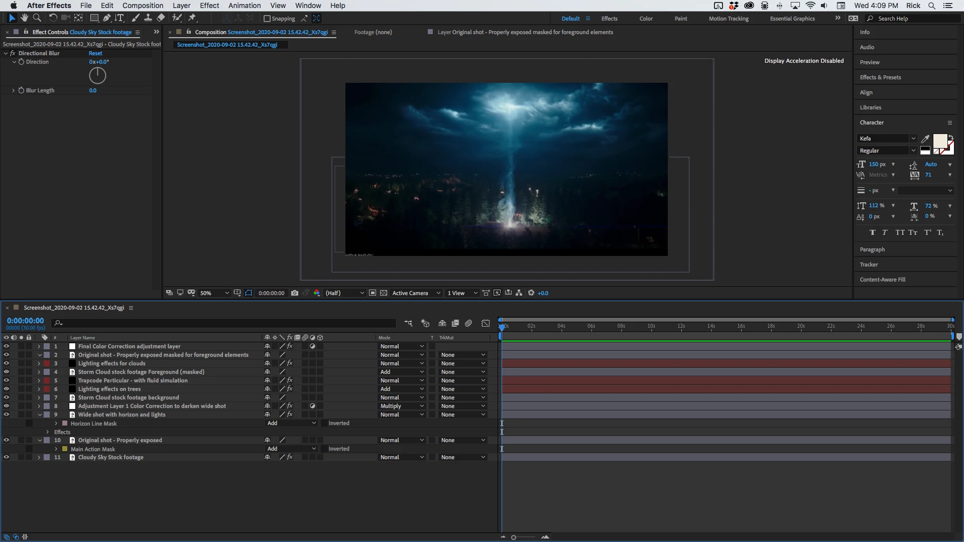Hide the Lighting effects for clouds layer
Viewport: 964px width, 542px height.
(x=6, y=363)
